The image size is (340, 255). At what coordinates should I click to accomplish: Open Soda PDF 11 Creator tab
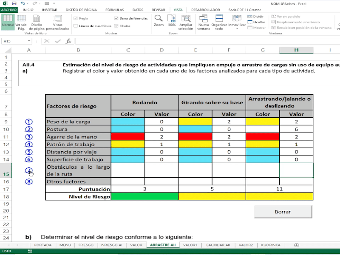(x=245, y=10)
